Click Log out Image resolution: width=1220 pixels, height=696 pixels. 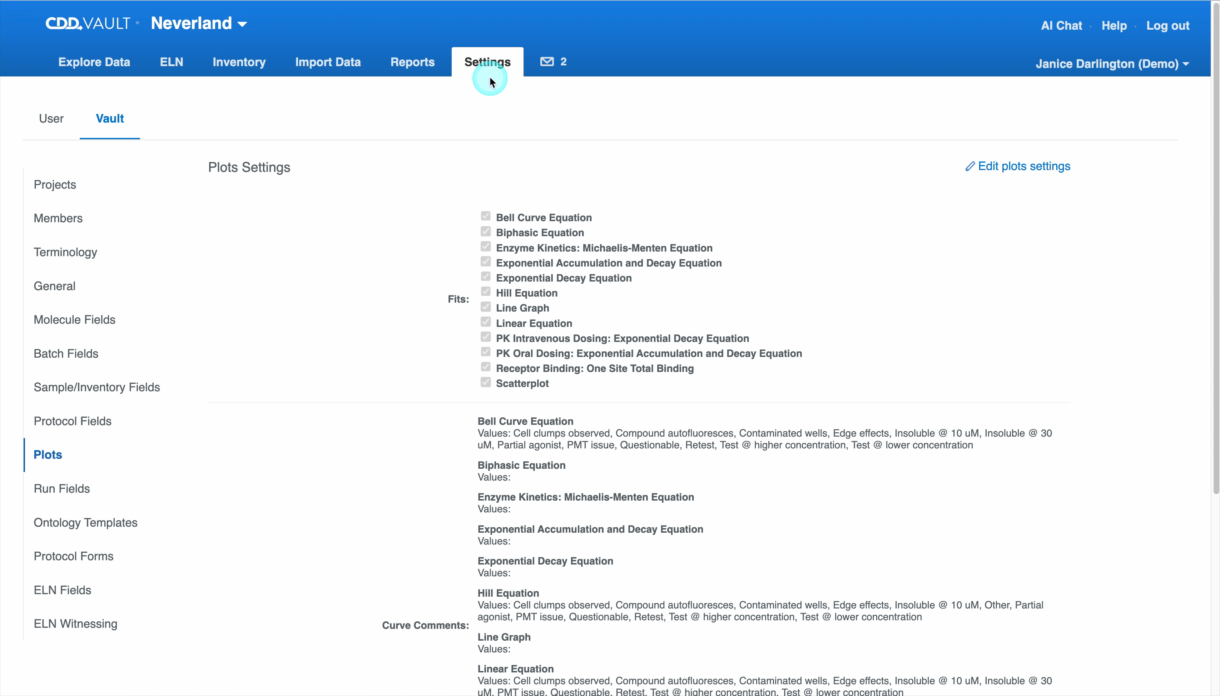pos(1167,26)
